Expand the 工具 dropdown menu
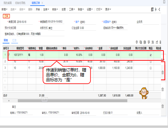 pyautogui.click(x=72, y=9)
